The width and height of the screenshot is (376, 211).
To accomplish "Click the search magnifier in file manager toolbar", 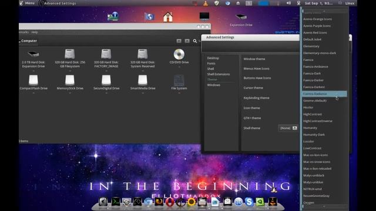I will click(195, 41).
